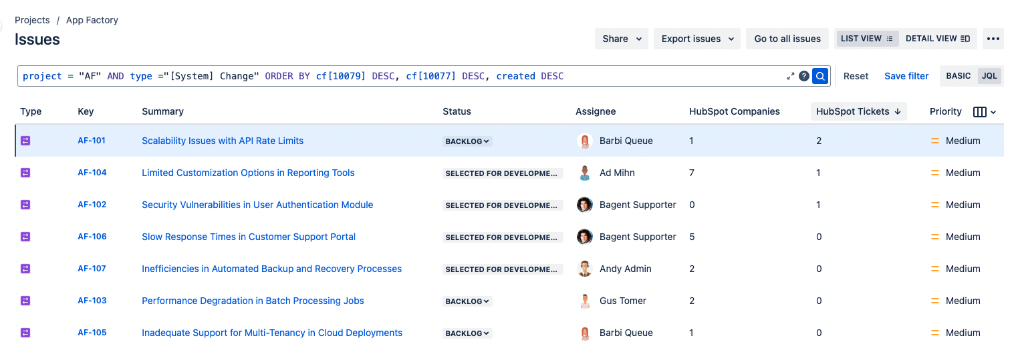
Task: Click the Change type icon for AF-104
Action: 25,173
